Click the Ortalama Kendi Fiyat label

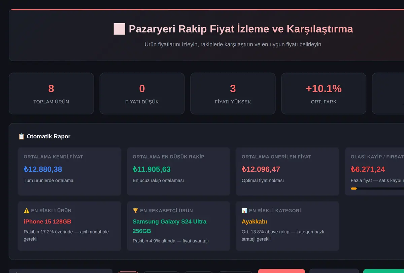click(x=53, y=157)
